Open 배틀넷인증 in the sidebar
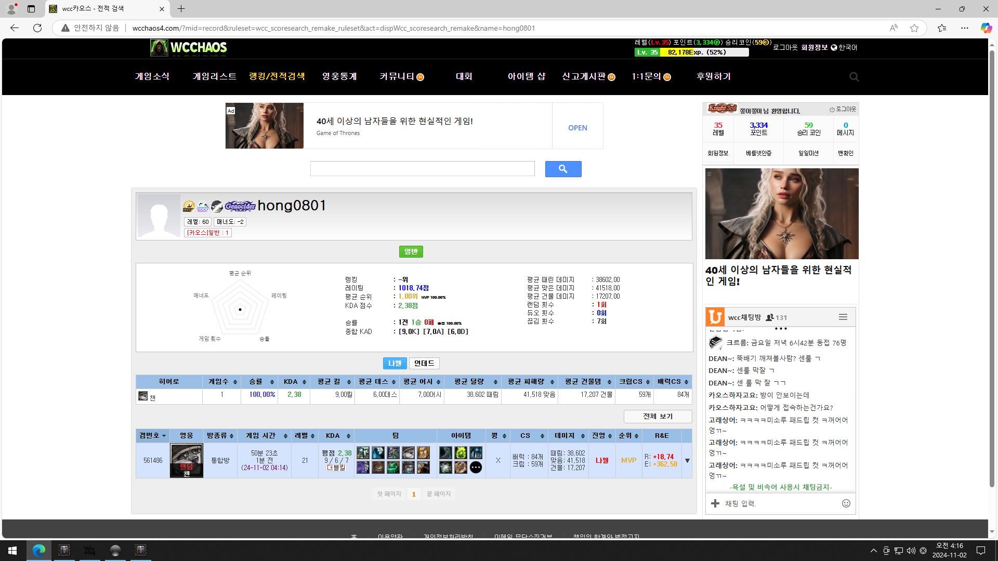The width and height of the screenshot is (998, 561). pos(758,153)
